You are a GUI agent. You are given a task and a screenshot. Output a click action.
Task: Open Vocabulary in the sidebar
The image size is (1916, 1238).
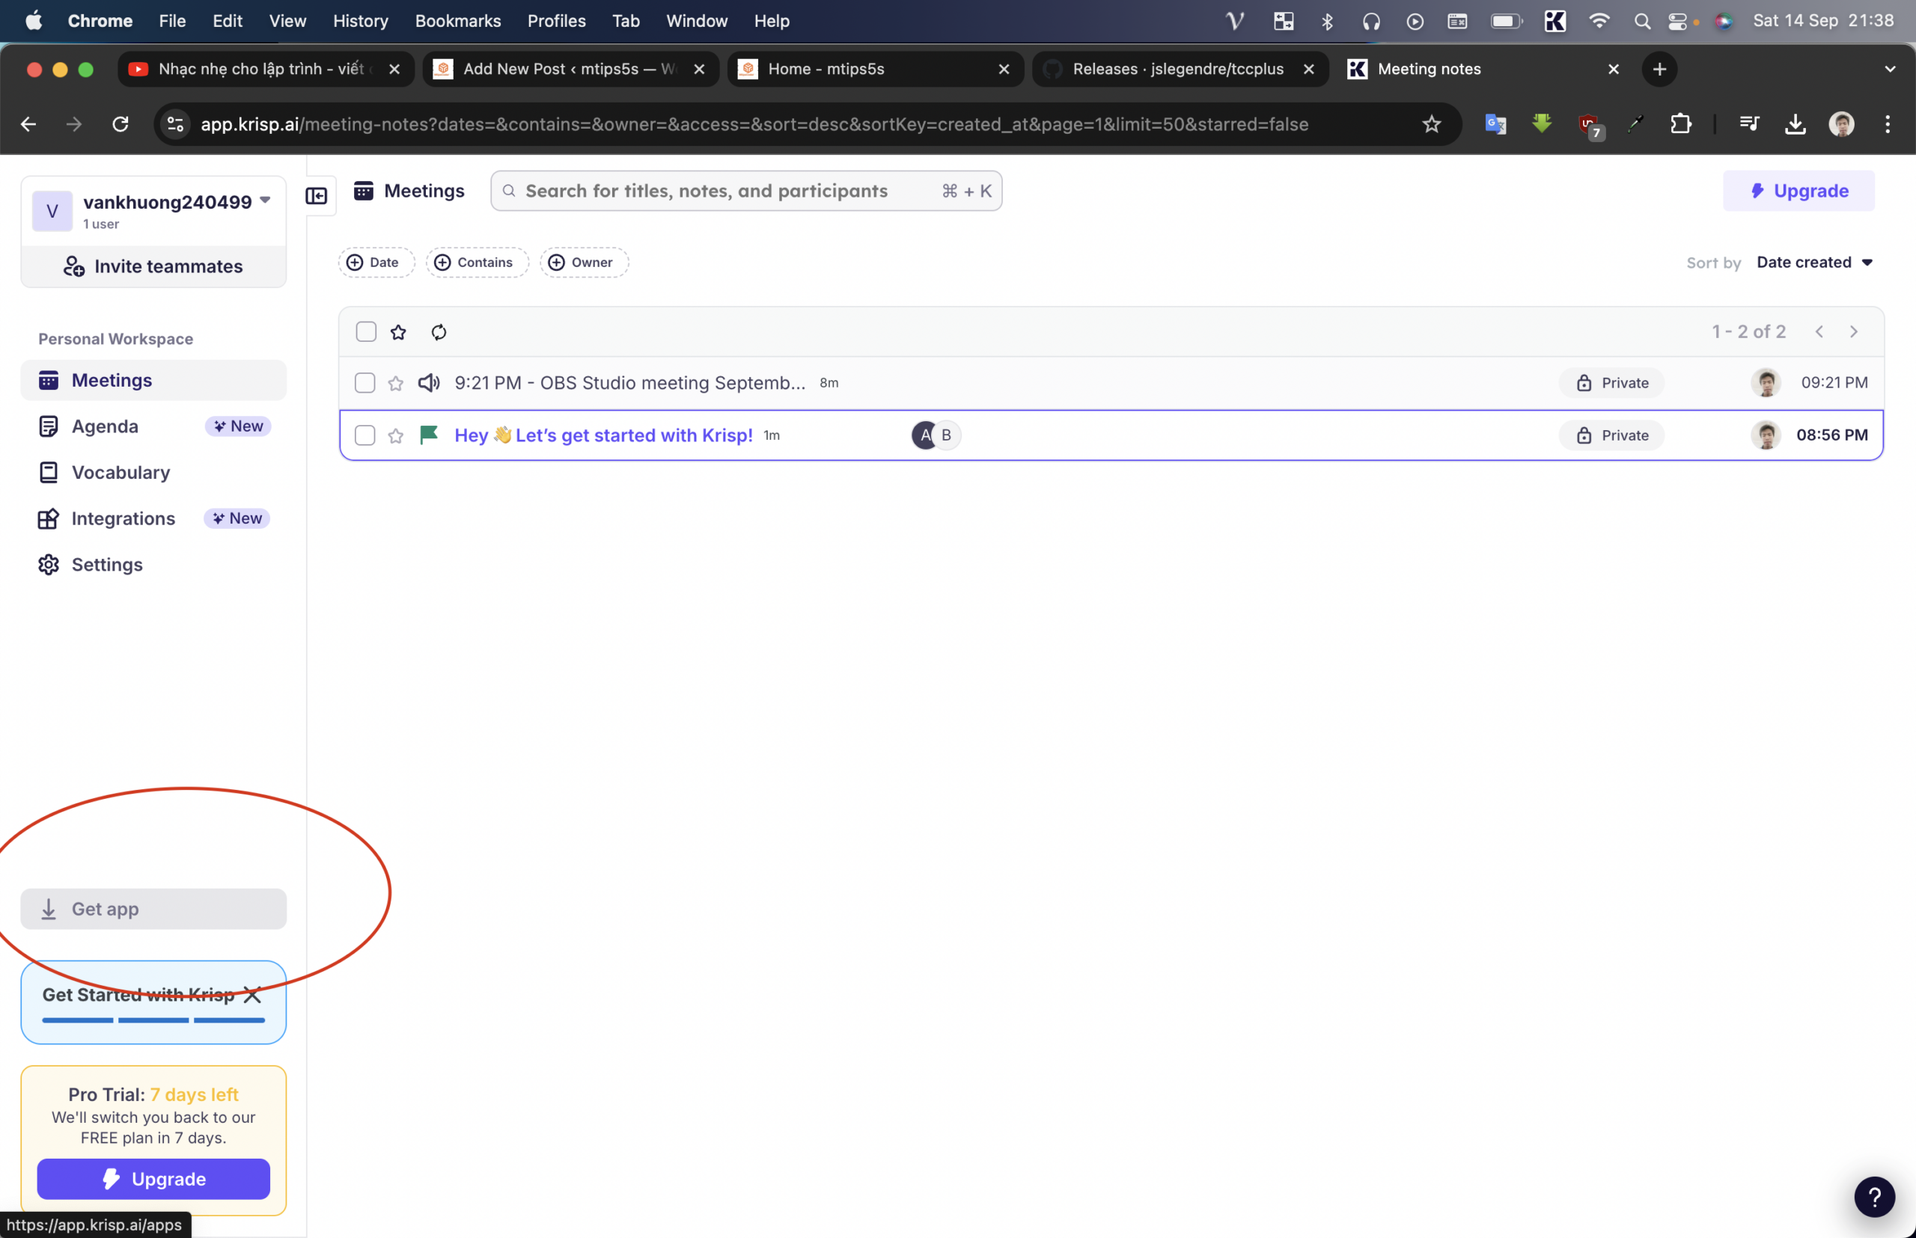pyautogui.click(x=153, y=473)
